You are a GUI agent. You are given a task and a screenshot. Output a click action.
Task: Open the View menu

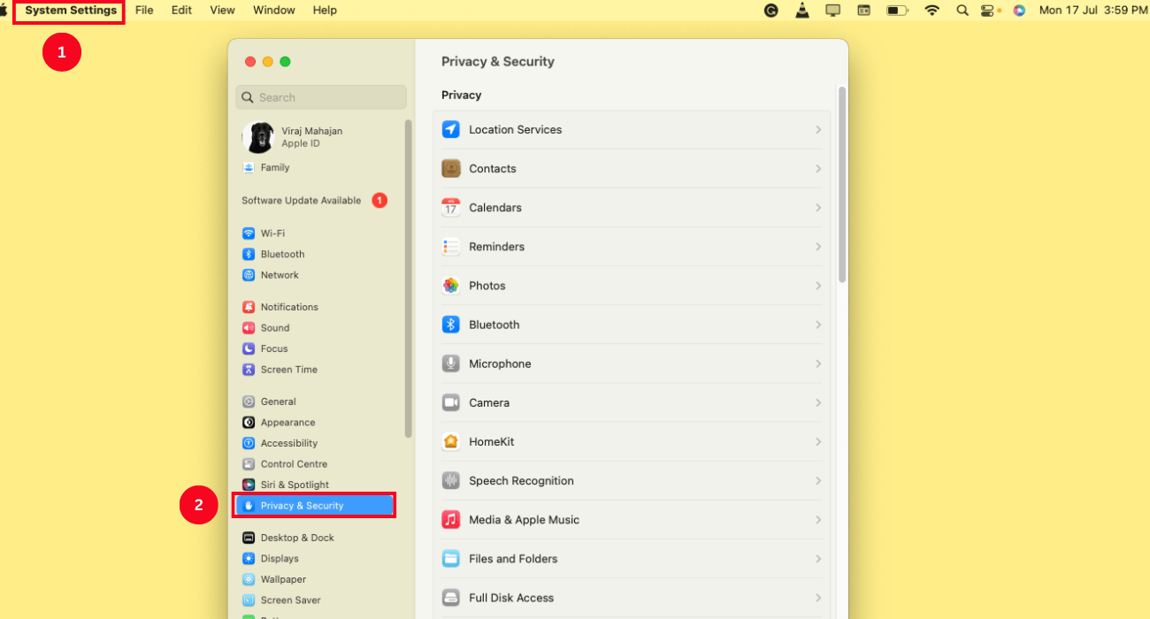tap(222, 11)
